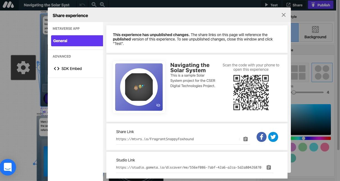Zoom out using the magnifier minus icon

[x=94, y=5]
